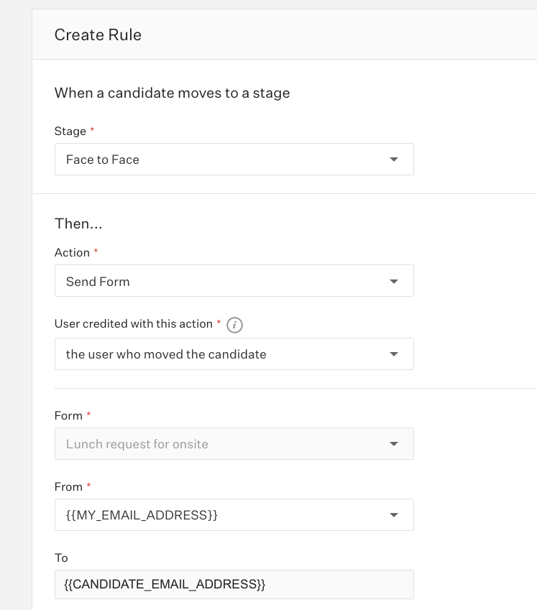The image size is (537, 610).
Task: Click 'When a candidate moves to a stage' heading
Action: pyautogui.click(x=172, y=93)
